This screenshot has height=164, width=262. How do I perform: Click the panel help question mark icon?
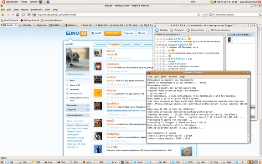click(x=48, y=2)
